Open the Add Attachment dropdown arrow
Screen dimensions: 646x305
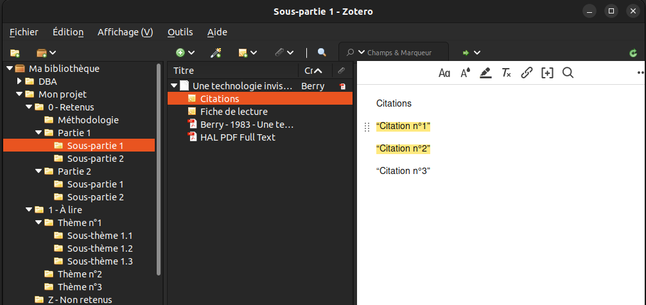coord(290,53)
